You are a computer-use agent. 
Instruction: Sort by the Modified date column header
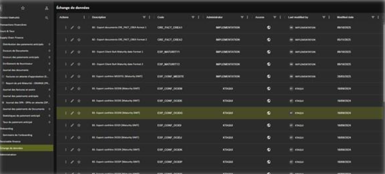point(345,17)
